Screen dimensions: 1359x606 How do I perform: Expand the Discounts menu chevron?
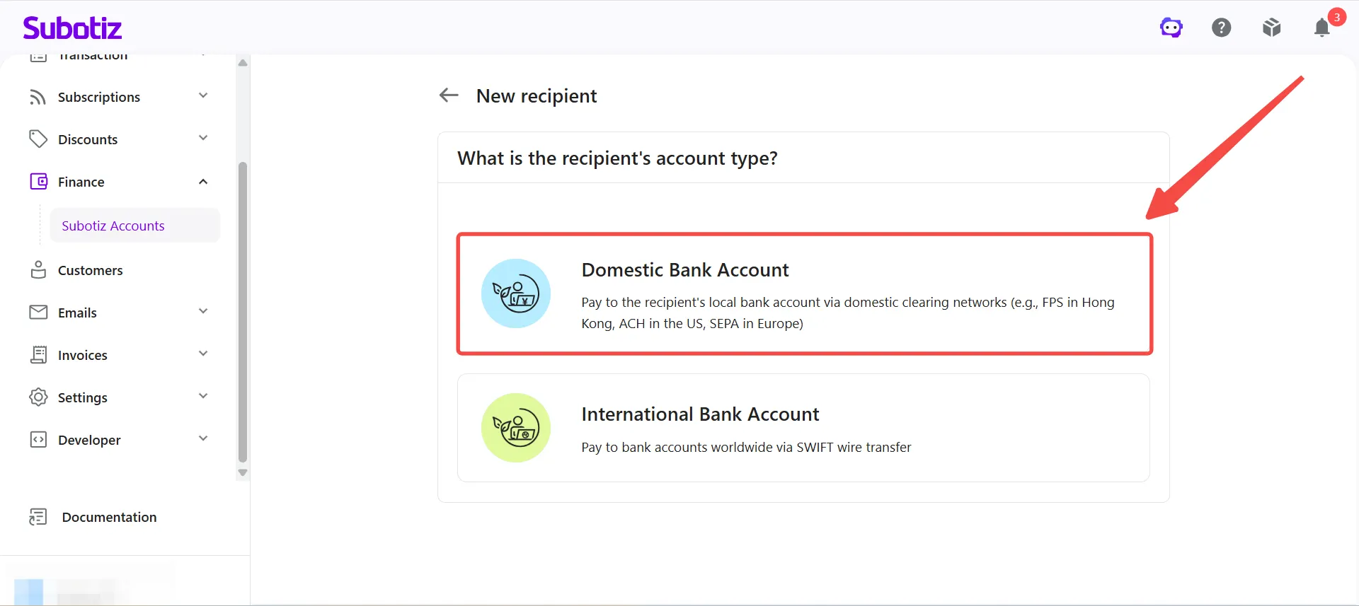click(203, 138)
